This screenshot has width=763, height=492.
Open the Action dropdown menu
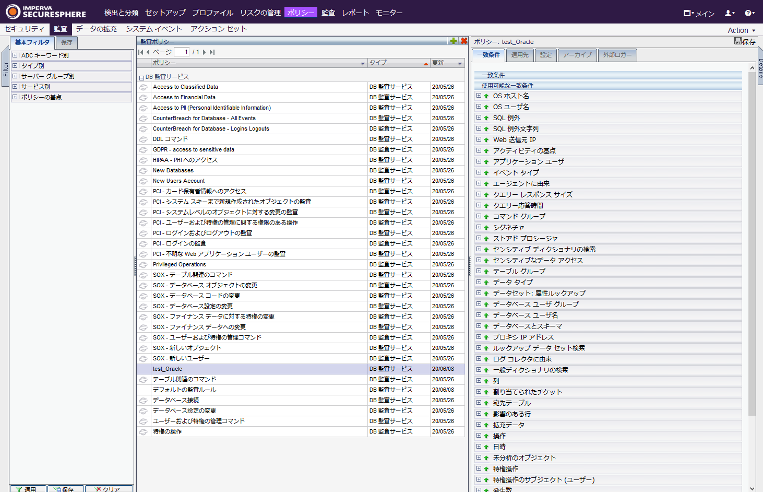742,30
